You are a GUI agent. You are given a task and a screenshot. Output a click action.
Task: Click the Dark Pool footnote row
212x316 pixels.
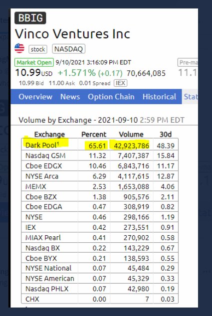pos(100,146)
